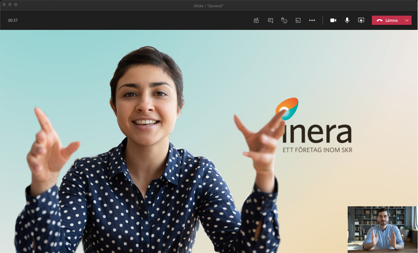Open the meeting chat conversation
This screenshot has height=253, width=418.
tap(270, 20)
